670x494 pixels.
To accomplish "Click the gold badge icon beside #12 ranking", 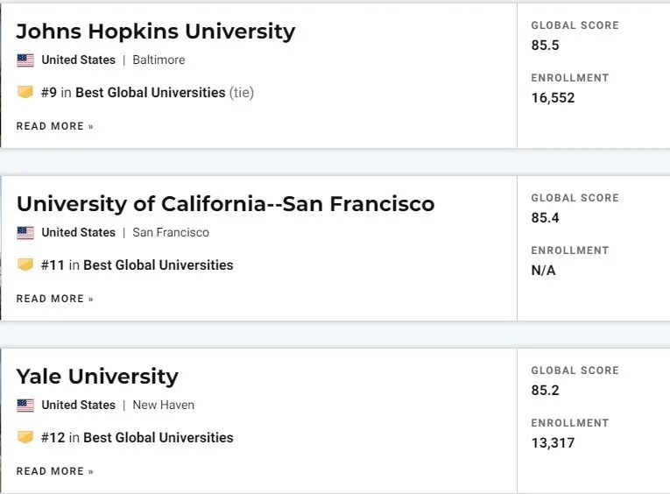I will point(25,437).
